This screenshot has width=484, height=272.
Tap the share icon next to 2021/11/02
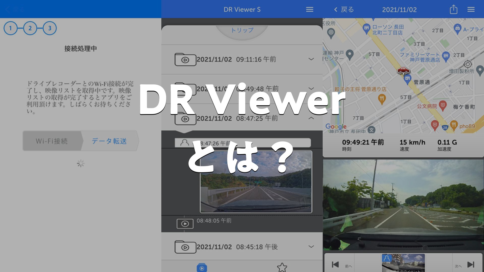click(x=453, y=10)
